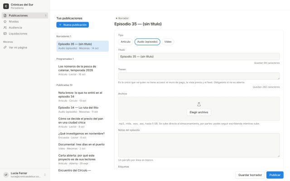This screenshot has height=181, width=290.
Task: Click the Título input field
Action: click(199, 57)
